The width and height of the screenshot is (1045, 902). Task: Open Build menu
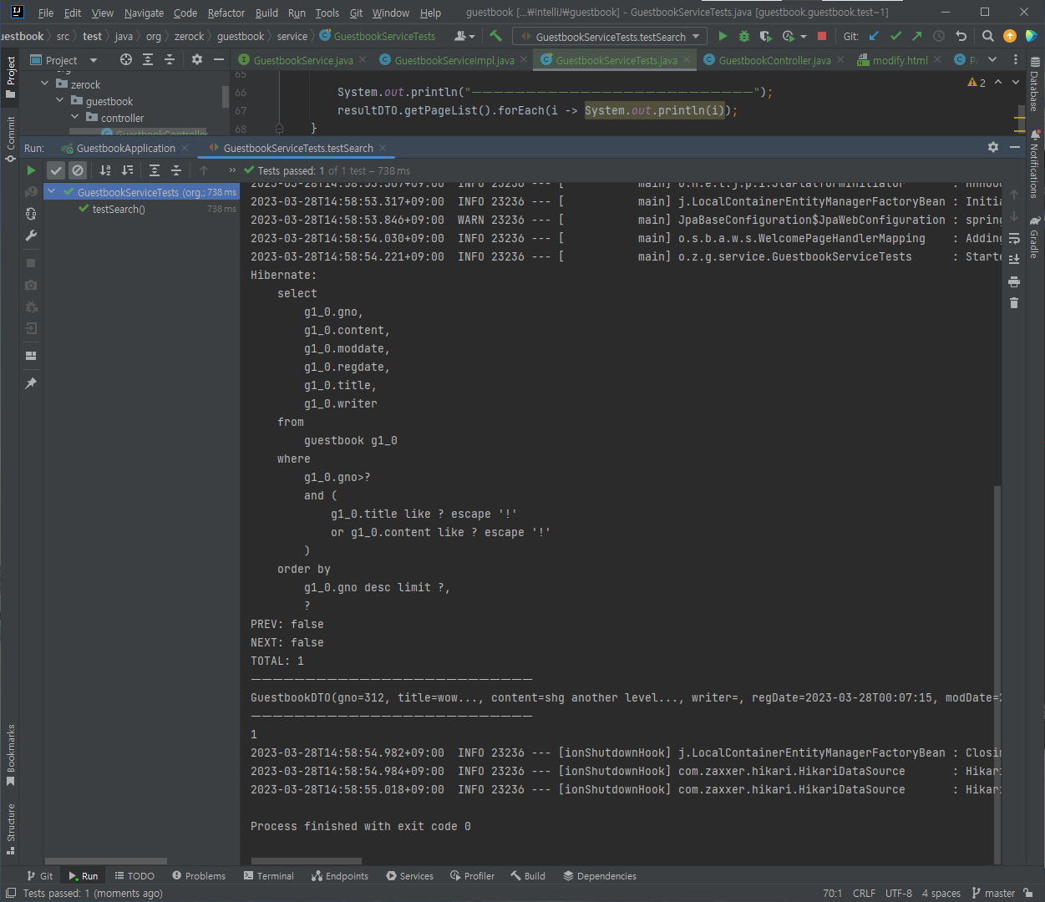pyautogui.click(x=266, y=13)
